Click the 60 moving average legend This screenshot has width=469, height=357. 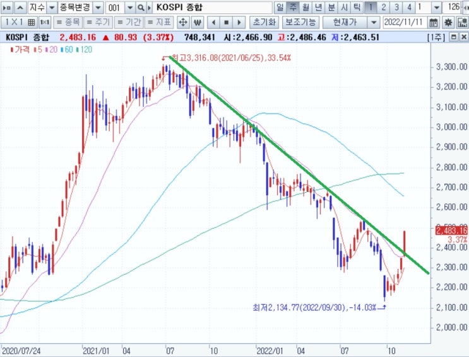[x=67, y=50]
